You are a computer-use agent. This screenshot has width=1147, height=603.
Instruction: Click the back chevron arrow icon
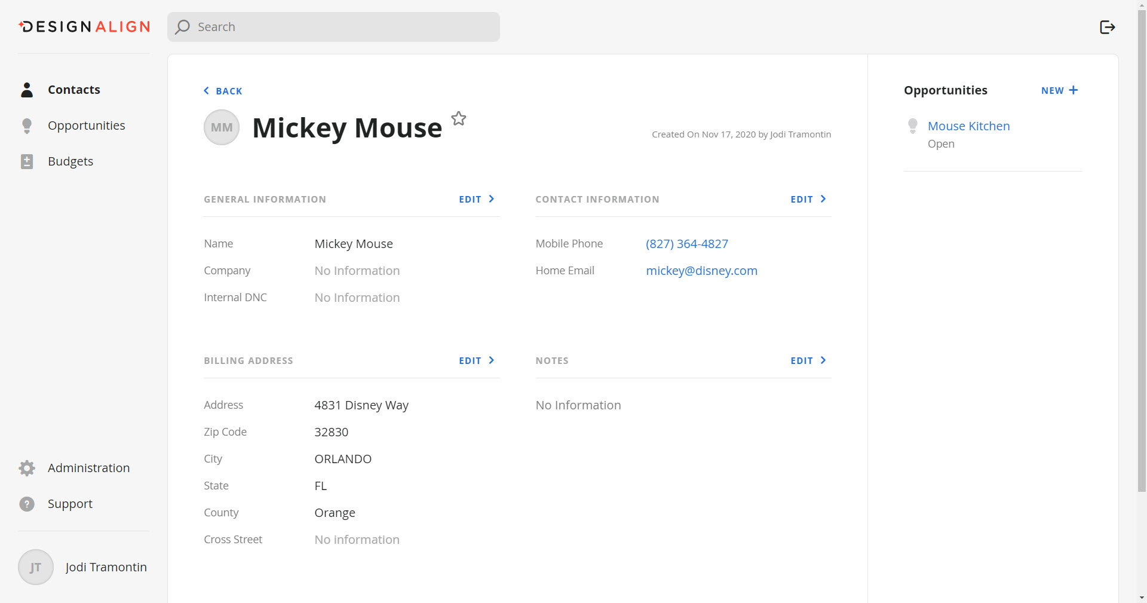tap(207, 91)
